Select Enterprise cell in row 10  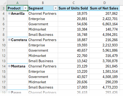[x=43, y=45]
